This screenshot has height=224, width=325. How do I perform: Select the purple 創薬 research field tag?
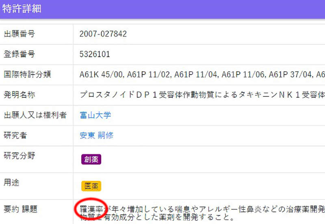[x=91, y=159]
